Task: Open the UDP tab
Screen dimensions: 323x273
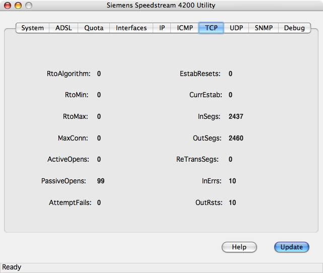Action: [x=236, y=28]
